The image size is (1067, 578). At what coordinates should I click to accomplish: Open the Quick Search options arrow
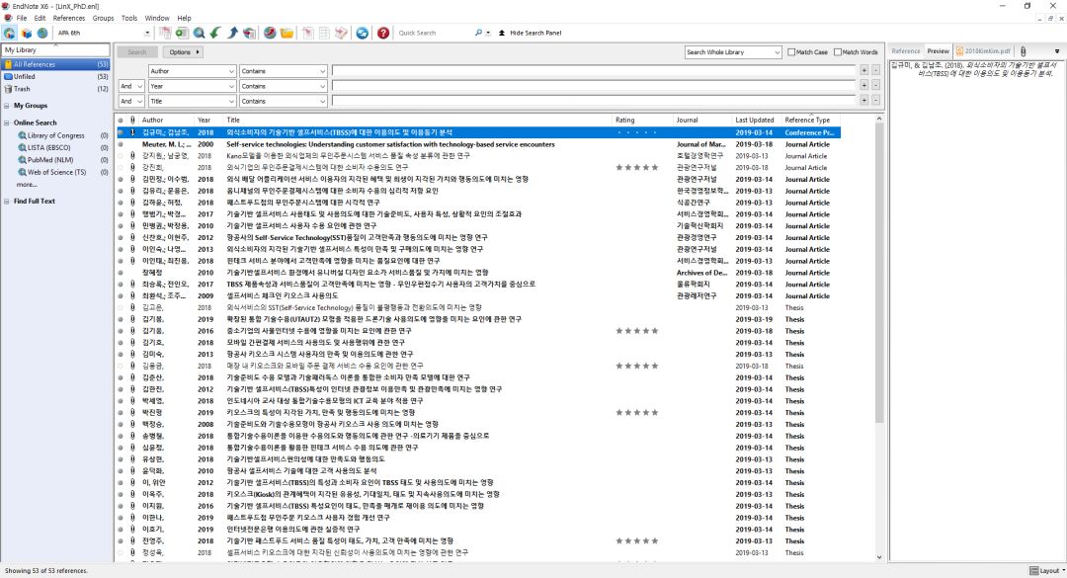tap(488, 33)
